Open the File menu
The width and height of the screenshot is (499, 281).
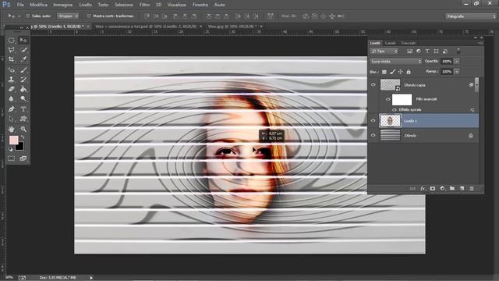click(x=20, y=5)
